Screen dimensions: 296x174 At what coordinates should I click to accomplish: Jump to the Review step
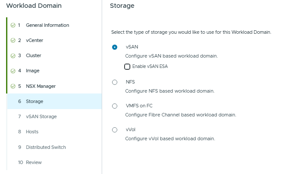coord(34,162)
